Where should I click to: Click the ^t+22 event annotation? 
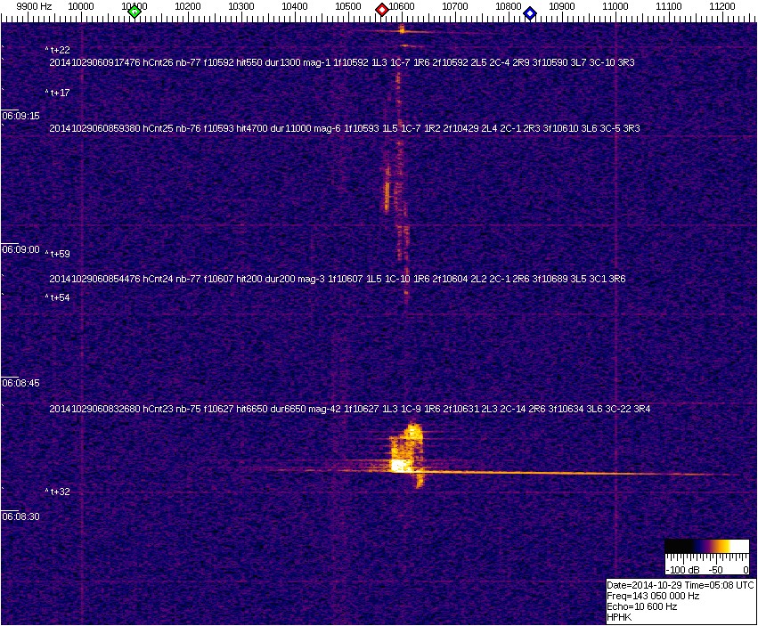pyautogui.click(x=58, y=50)
